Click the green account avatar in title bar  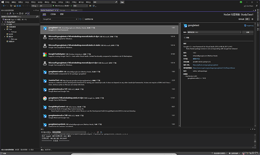pos(241,2)
